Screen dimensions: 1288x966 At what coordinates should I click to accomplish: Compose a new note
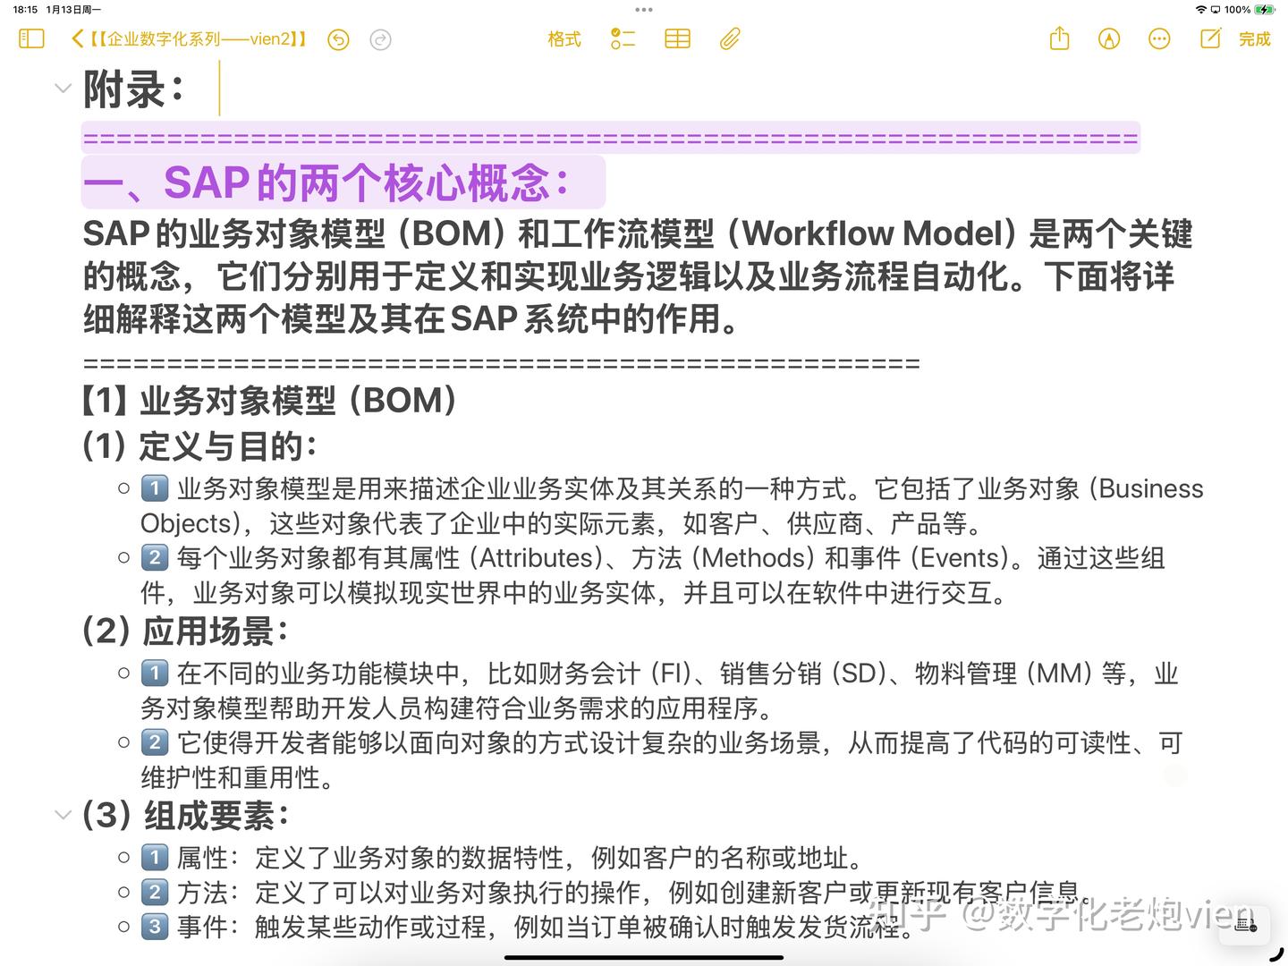click(x=1209, y=38)
